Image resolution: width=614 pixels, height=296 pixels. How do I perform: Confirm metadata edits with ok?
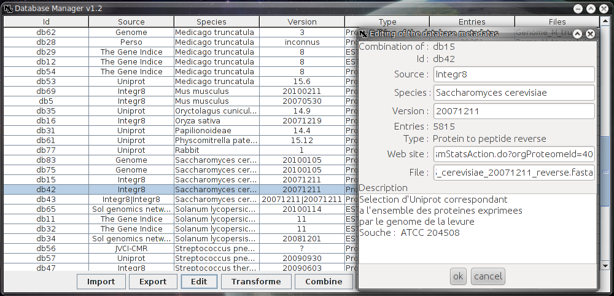(458, 276)
